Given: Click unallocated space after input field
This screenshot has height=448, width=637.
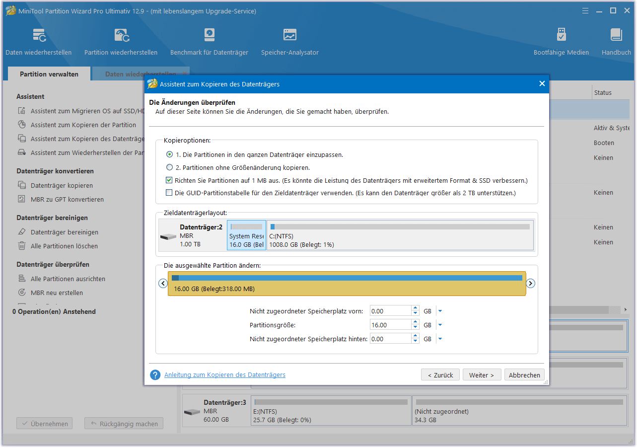Looking at the screenshot, I should 391,339.
